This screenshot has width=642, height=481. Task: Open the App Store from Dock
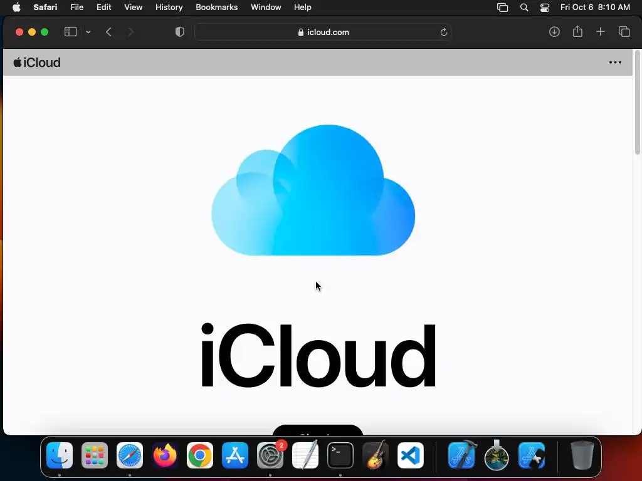pos(235,455)
